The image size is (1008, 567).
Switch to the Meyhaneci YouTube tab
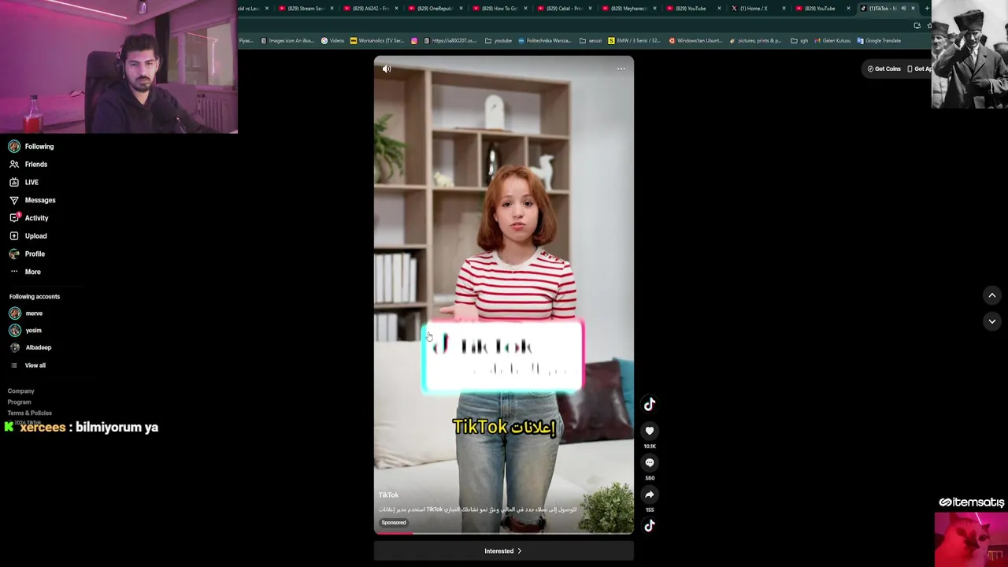coord(628,9)
